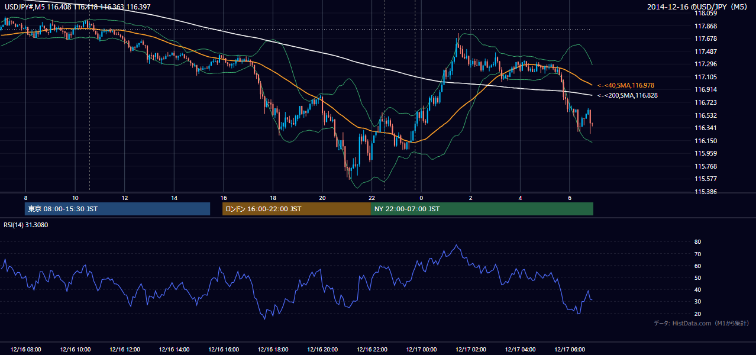
Task: Click price axis value 117.868
Action: point(705,26)
